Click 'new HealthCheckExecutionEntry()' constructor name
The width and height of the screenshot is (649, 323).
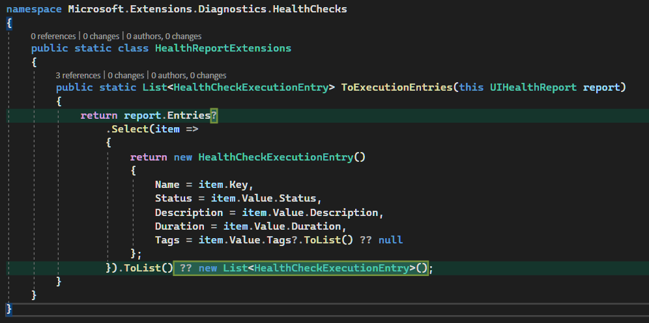pos(276,157)
